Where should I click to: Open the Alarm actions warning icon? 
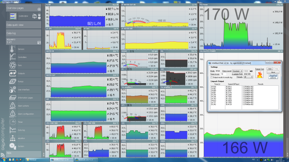pyautogui.click(x=13, y=105)
